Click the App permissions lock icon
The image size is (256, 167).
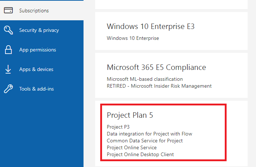coord(8,50)
